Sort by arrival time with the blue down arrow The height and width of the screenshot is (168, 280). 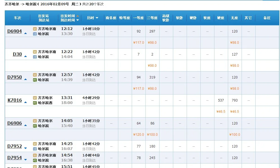pyautogui.click(x=78, y=20)
